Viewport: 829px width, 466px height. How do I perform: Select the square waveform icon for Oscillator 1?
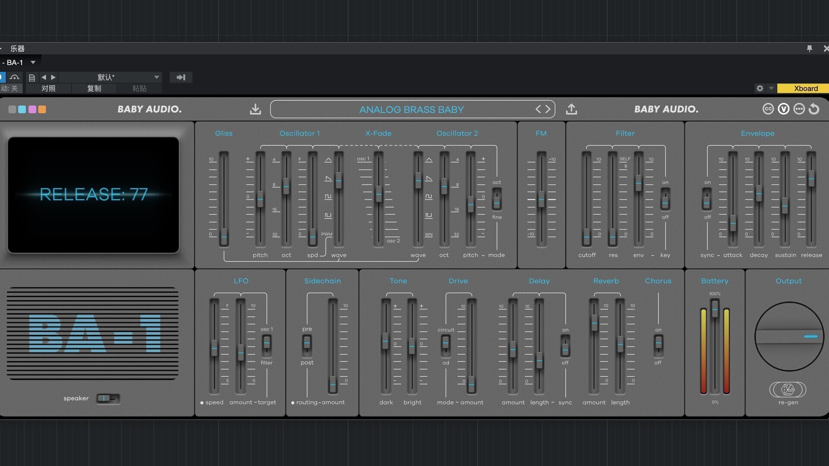pyautogui.click(x=328, y=197)
